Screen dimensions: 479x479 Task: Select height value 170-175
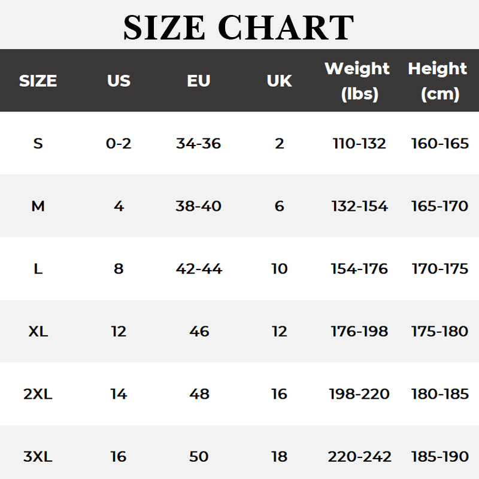tap(439, 269)
